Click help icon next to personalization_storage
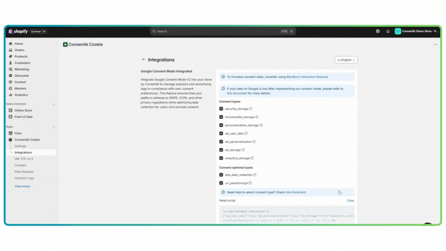 [261, 125]
